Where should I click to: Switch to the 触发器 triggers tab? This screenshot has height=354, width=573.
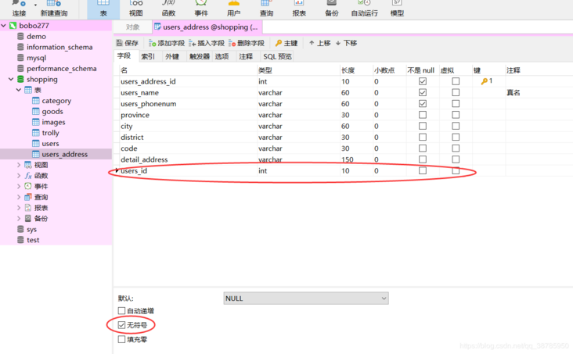tap(199, 56)
